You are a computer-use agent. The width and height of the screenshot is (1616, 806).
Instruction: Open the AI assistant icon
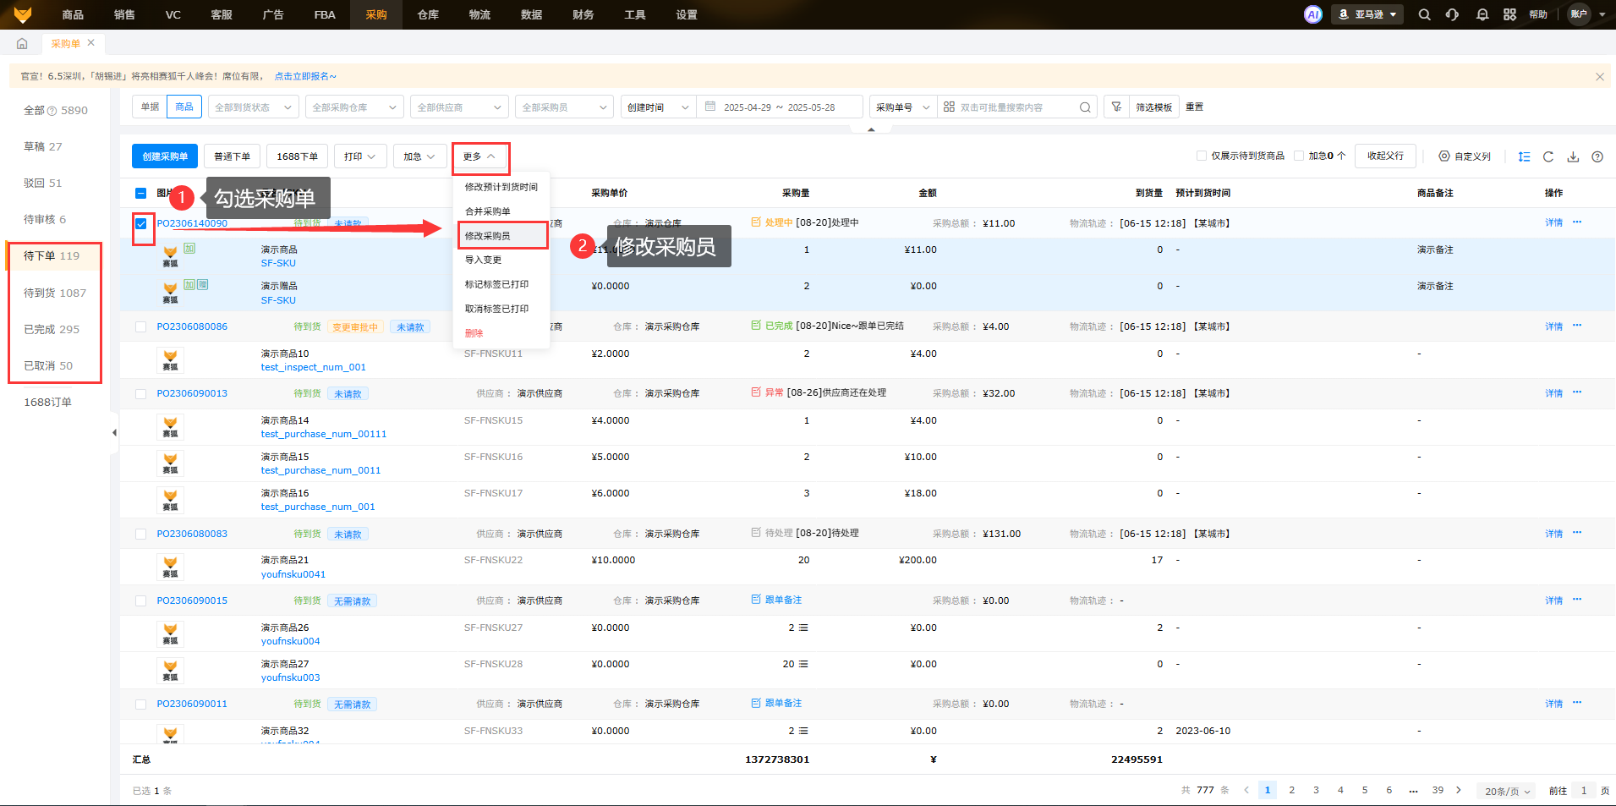pos(1312,14)
